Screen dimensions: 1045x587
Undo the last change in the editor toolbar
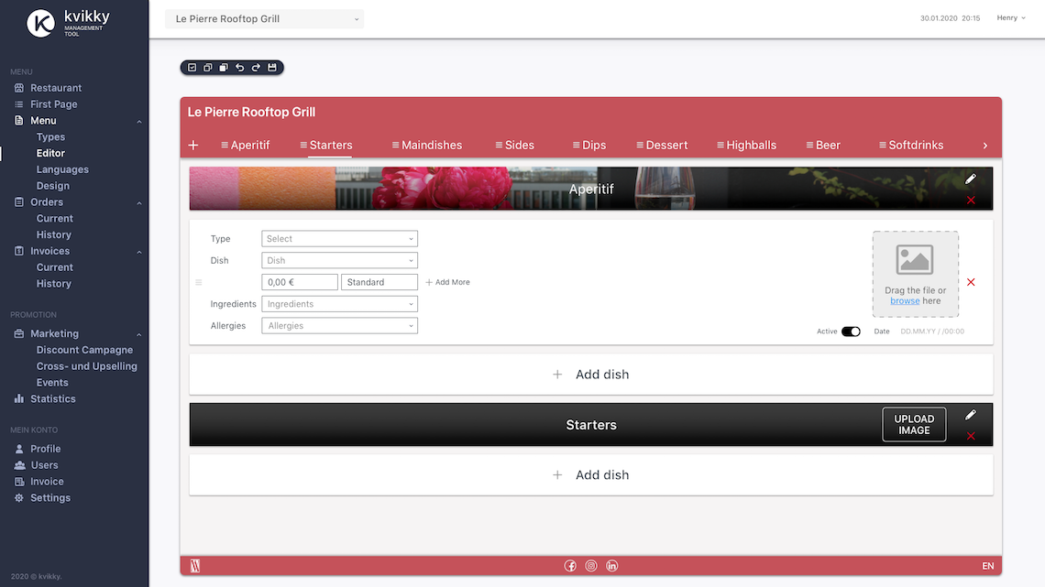(240, 67)
